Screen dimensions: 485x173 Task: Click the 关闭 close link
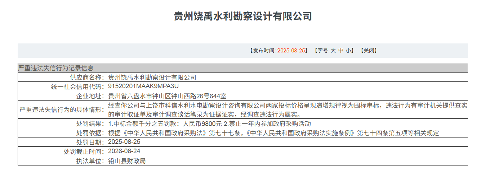[x=368, y=51]
